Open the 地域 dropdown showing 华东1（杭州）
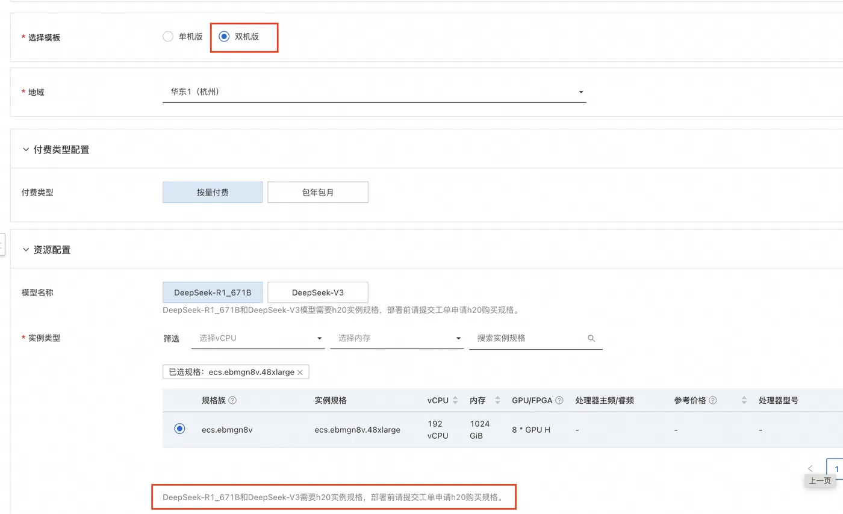This screenshot has height=514, width=843. point(374,92)
